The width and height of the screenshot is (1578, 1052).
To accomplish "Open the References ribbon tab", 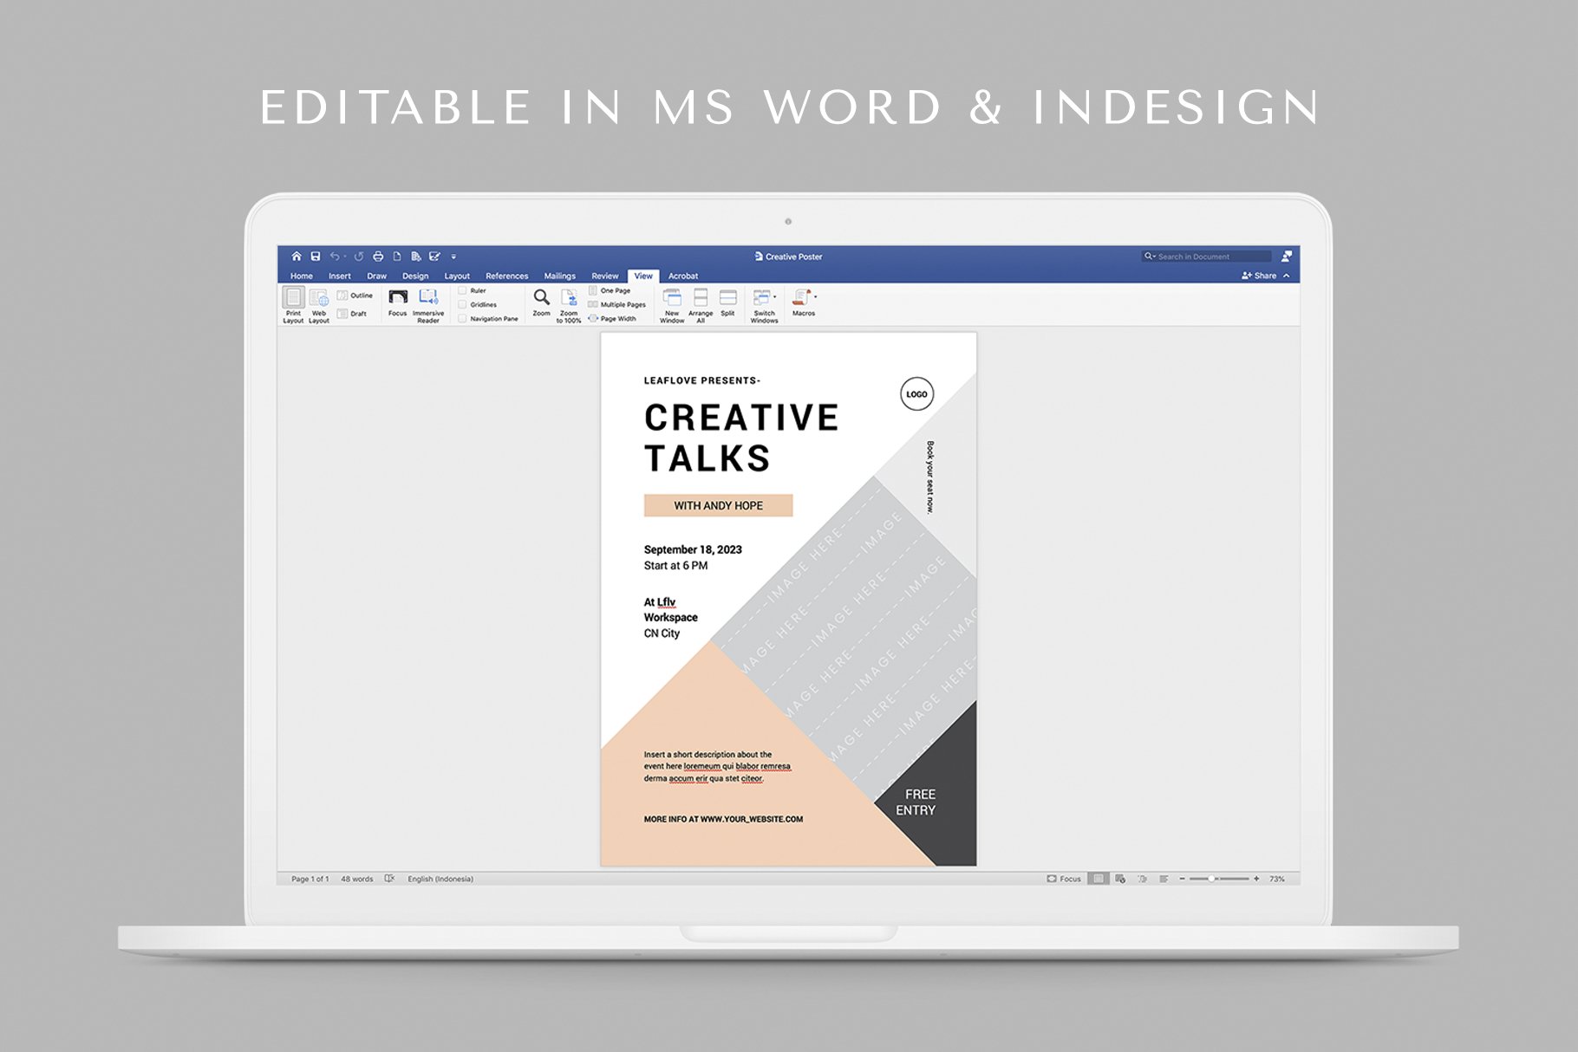I will [x=506, y=276].
